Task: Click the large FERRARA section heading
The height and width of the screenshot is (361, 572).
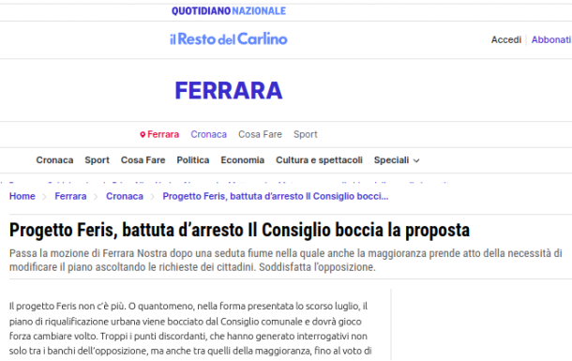Action: (x=229, y=90)
